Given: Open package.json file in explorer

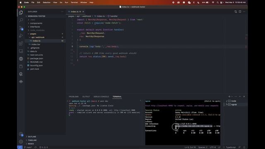Looking at the screenshot, I should (36, 58).
